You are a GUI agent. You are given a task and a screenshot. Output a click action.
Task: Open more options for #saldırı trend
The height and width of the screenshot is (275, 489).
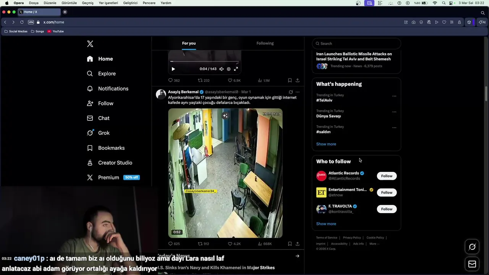[x=394, y=128]
